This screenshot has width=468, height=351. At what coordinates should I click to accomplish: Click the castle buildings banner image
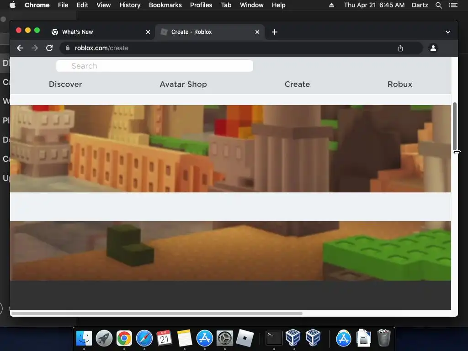coord(230,149)
